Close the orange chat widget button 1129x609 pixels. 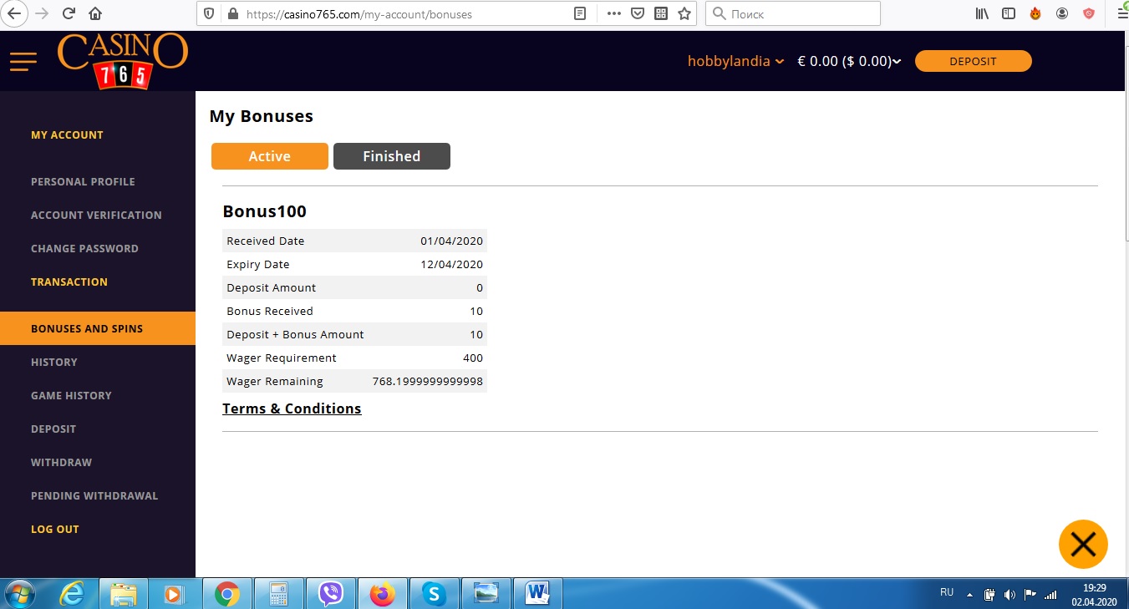[x=1083, y=545]
